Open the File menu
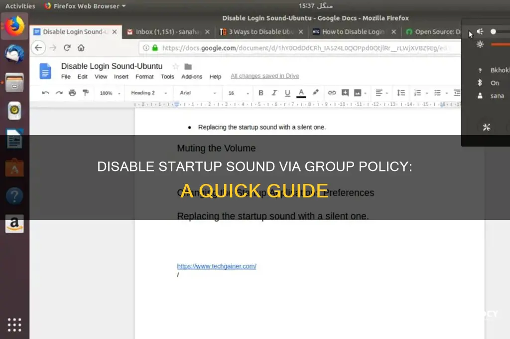 (66, 77)
